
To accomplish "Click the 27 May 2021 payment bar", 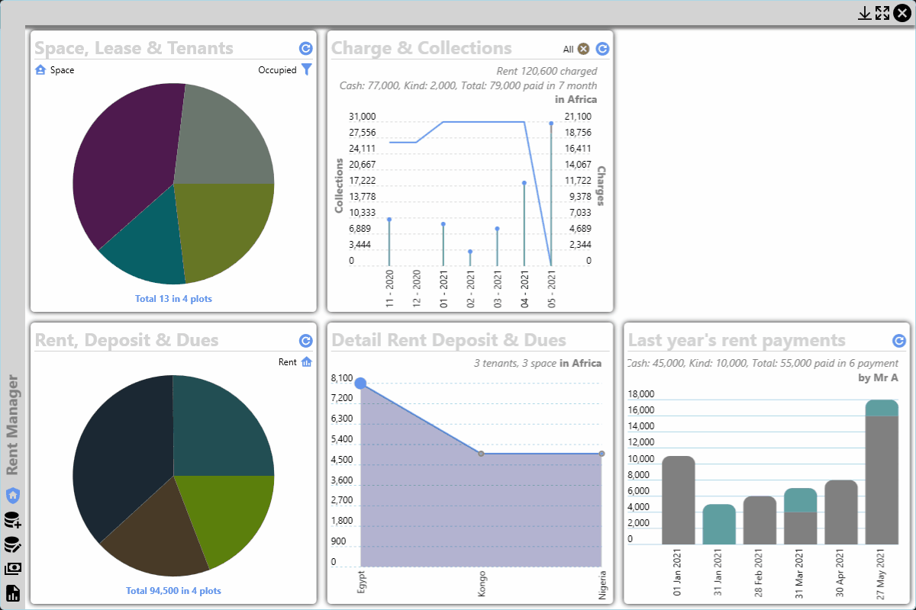I will click(x=882, y=472).
